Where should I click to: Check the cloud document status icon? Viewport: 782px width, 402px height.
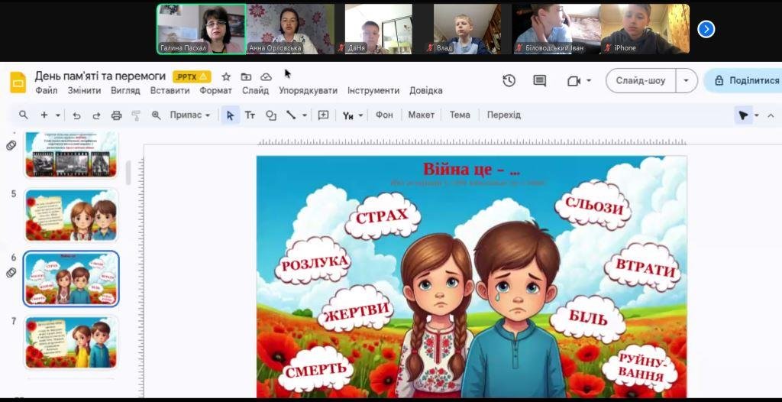pos(267,77)
